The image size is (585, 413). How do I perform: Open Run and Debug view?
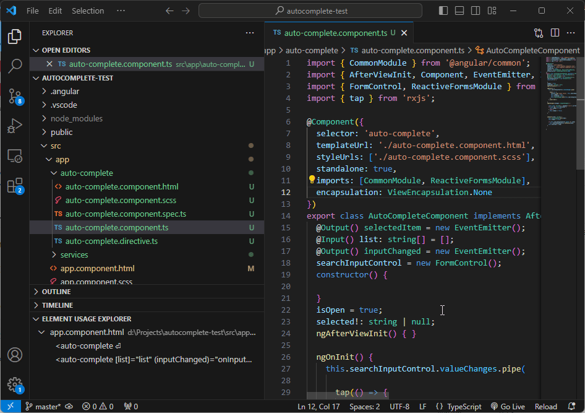[x=15, y=126]
